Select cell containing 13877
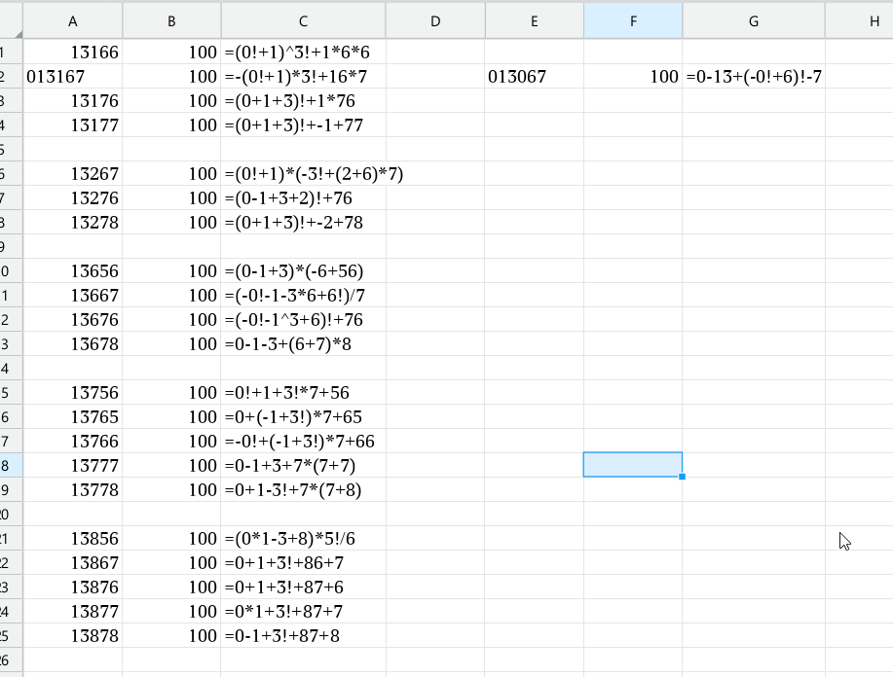 (x=73, y=612)
